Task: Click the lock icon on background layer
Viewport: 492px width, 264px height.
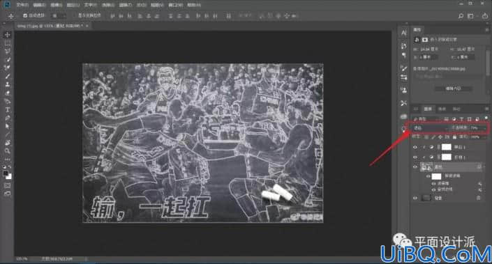Action: 479,198
